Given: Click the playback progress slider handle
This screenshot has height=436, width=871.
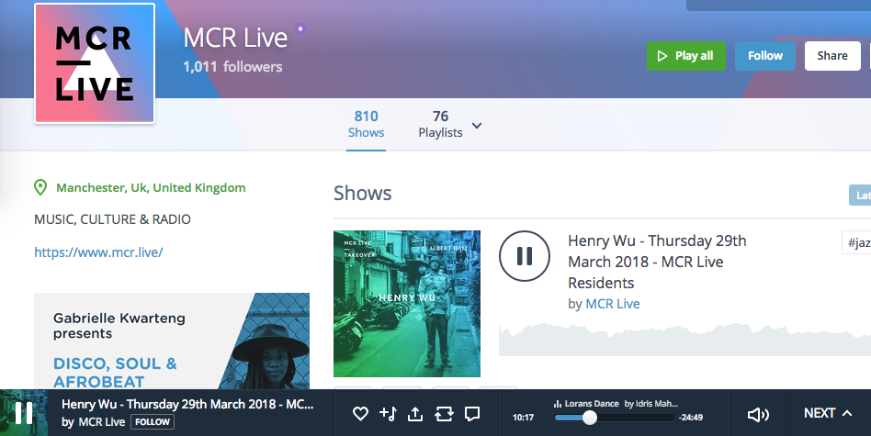Looking at the screenshot, I should tap(590, 418).
